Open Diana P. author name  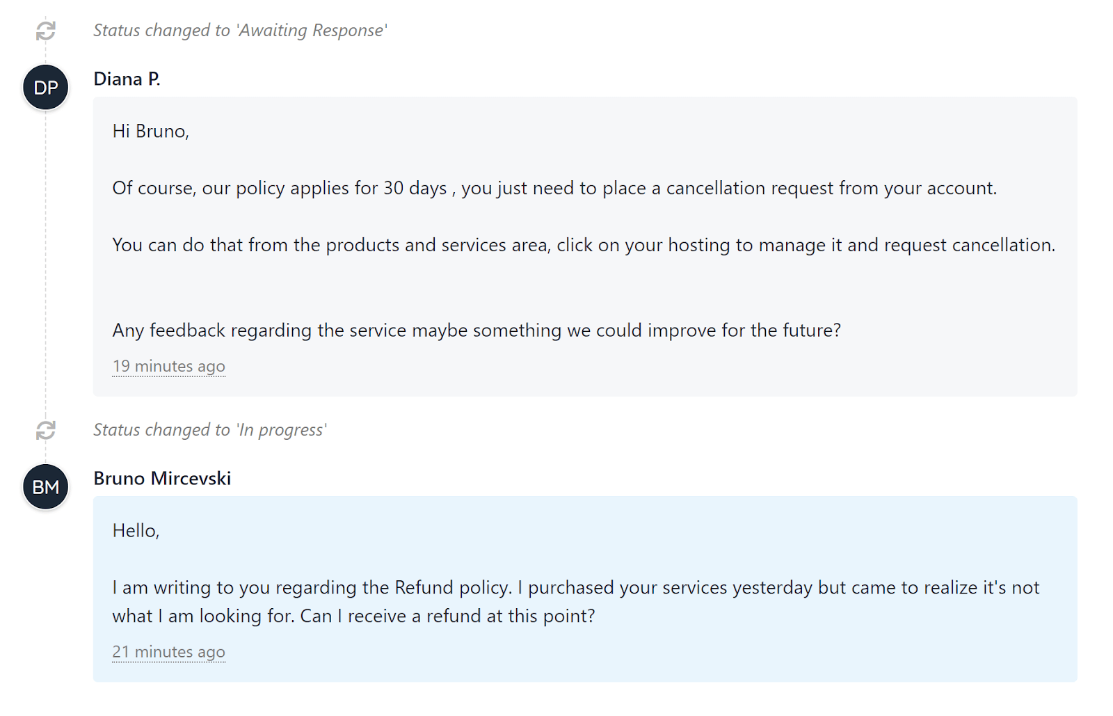(x=127, y=79)
